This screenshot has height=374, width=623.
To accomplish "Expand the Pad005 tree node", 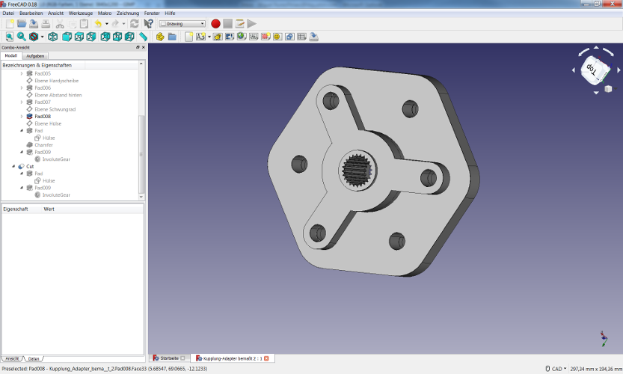I will [x=22, y=74].
